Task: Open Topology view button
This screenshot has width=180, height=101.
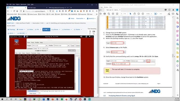Action: click(x=11, y=29)
